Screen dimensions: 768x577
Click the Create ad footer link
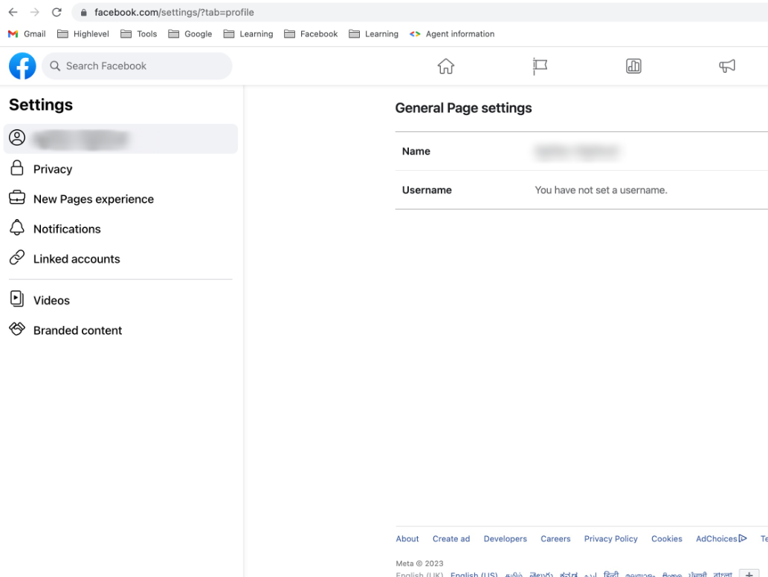[x=451, y=538]
